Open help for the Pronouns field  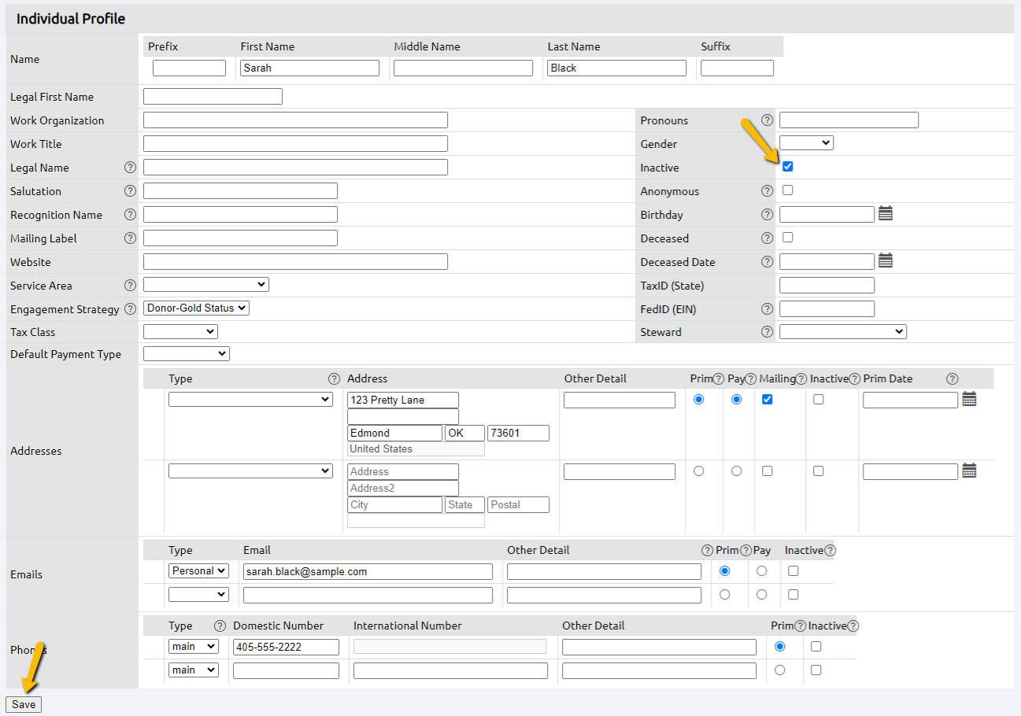[767, 120]
